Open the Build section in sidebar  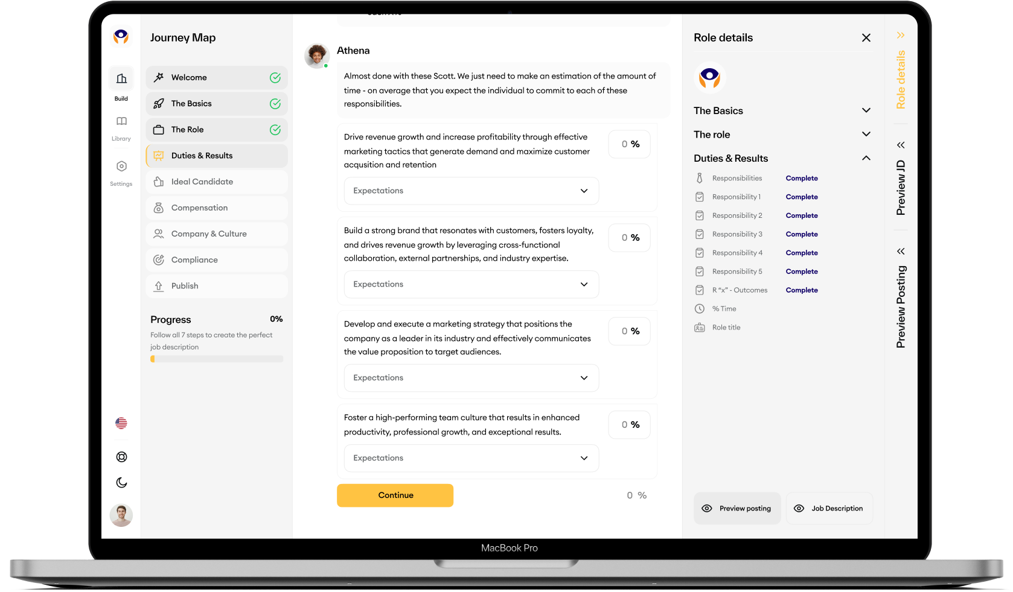(121, 79)
